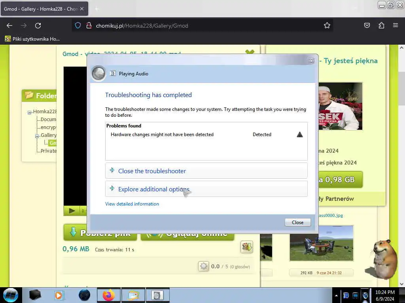The height and width of the screenshot is (303, 405).
Task: Click the folder copy icon near duration
Action: click(x=247, y=247)
